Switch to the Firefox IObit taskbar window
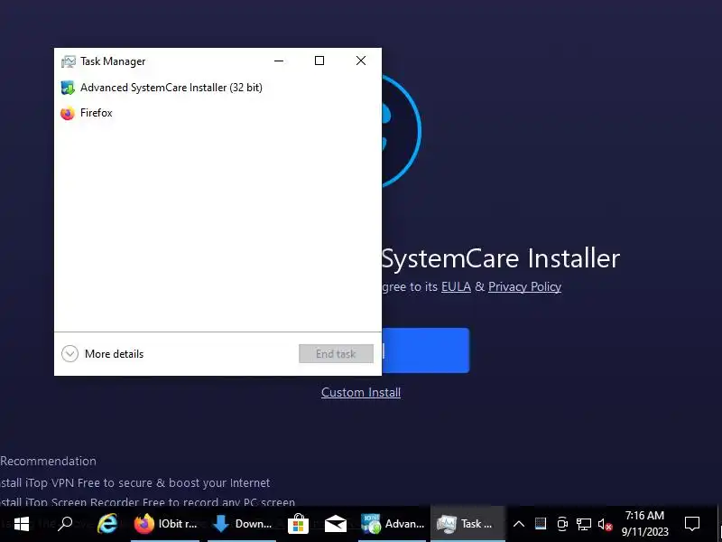This screenshot has width=722, height=542. point(165,524)
